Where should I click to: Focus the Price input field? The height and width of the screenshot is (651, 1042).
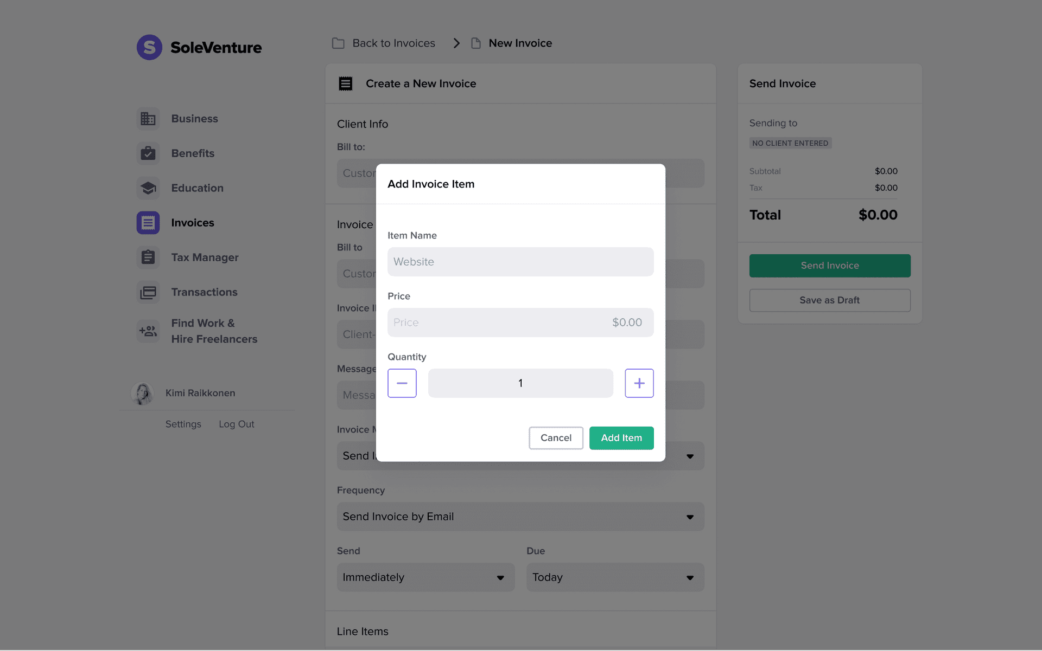pos(520,323)
